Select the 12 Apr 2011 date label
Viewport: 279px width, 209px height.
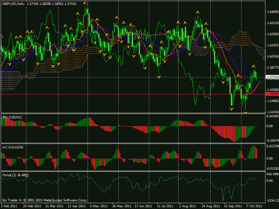pyautogui.click(x=76, y=206)
